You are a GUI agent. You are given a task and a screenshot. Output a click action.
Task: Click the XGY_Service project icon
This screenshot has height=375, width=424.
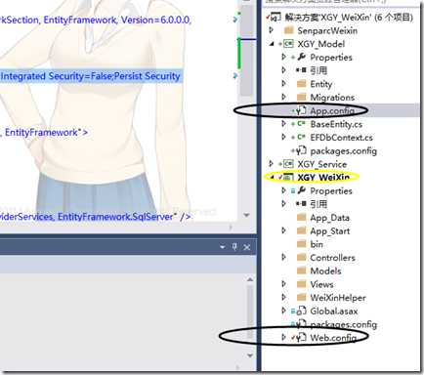click(288, 164)
